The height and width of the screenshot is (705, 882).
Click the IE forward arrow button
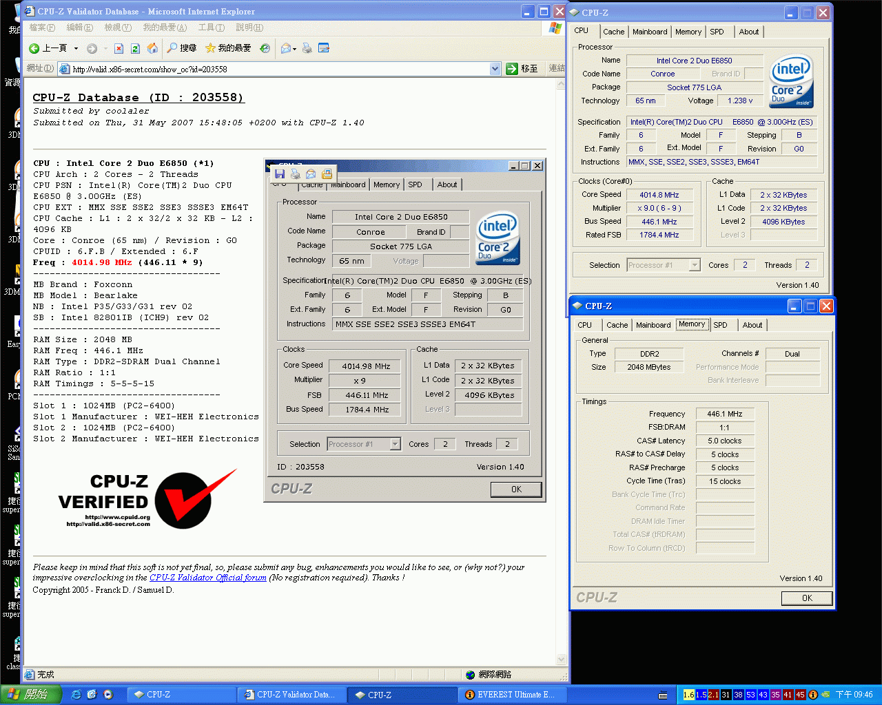[92, 48]
